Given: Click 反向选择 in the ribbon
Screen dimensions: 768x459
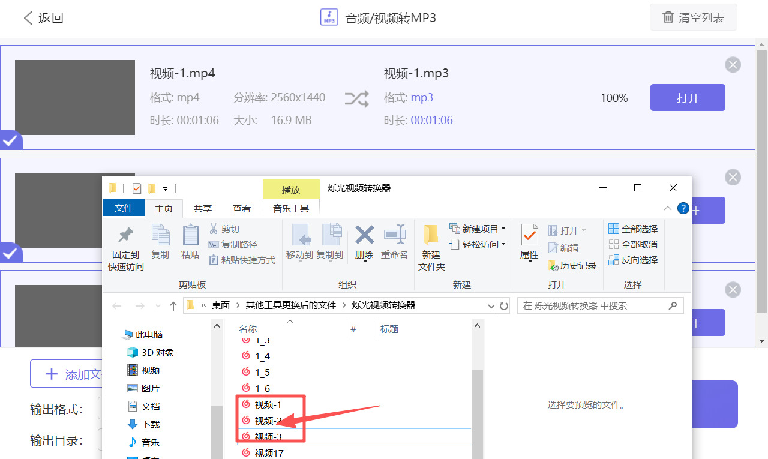Looking at the screenshot, I should 633,260.
